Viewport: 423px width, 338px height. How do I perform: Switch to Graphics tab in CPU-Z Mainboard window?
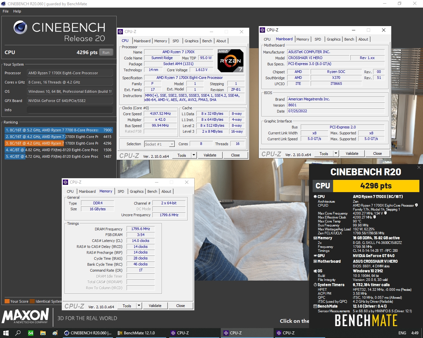coord(334,39)
